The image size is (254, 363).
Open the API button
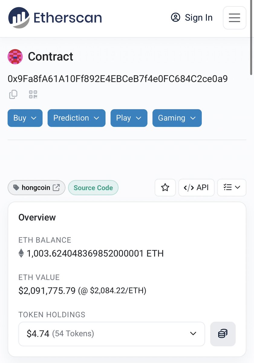197,187
